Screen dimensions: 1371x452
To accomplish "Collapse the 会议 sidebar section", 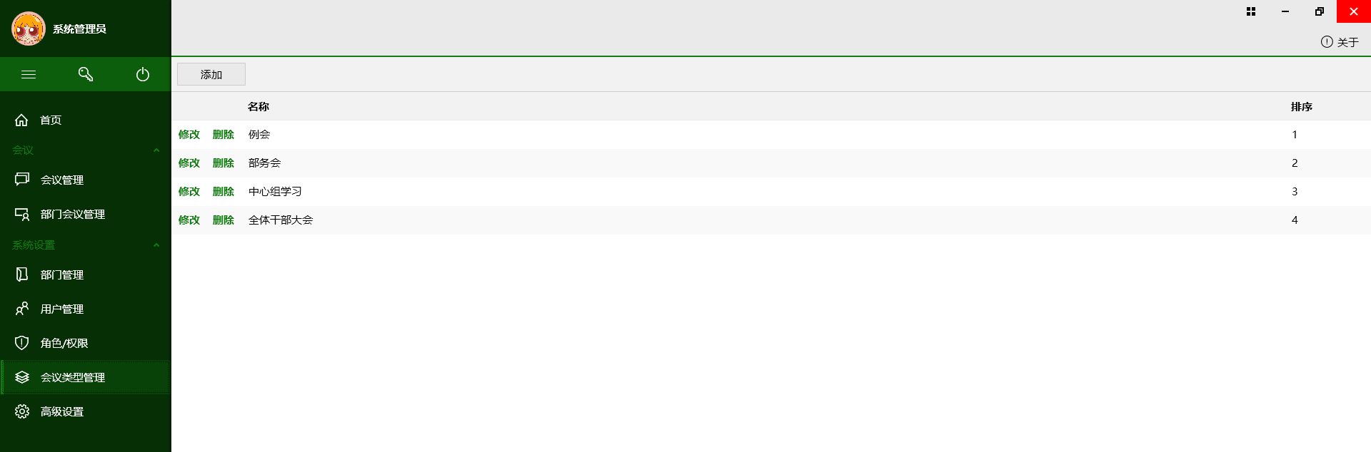I will (x=156, y=150).
